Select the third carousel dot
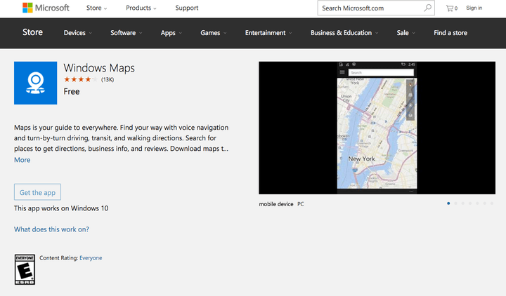Image resolution: width=506 pixels, height=296 pixels. tap(462, 203)
